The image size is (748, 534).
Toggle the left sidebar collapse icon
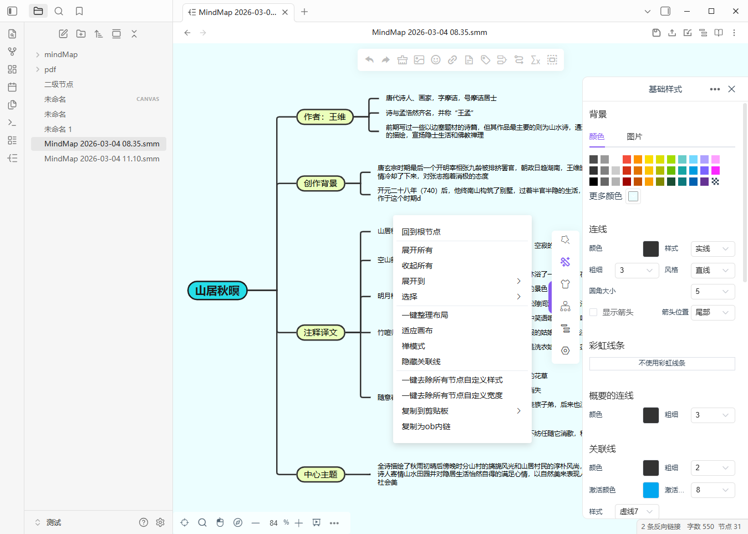pyautogui.click(x=12, y=11)
